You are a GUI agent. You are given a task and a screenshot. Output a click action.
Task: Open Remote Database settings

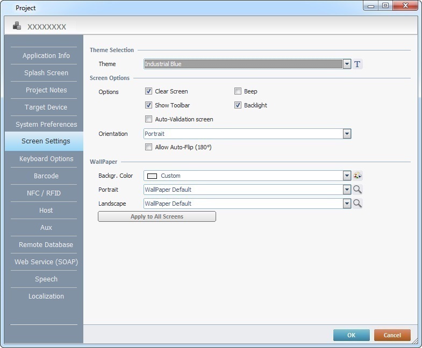pos(46,245)
